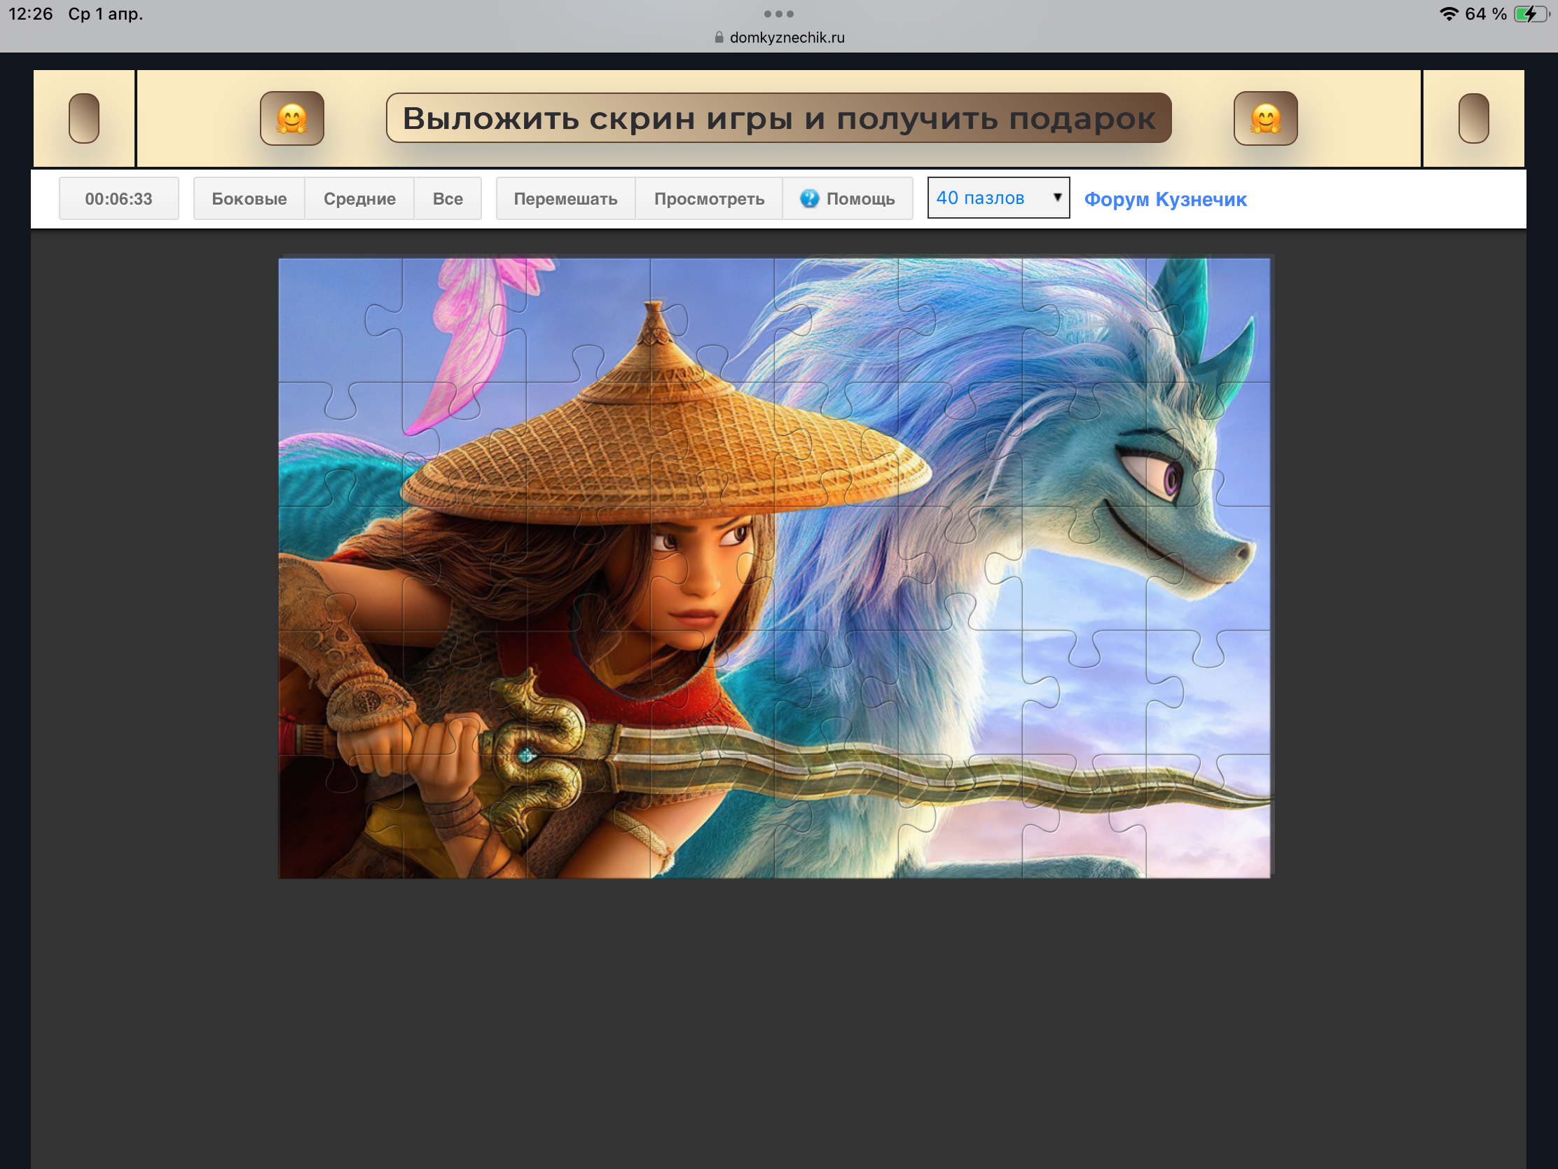Viewport: 1558px width, 1169px height.
Task: Click the right hugging emoji button
Action: pyautogui.click(x=1265, y=118)
